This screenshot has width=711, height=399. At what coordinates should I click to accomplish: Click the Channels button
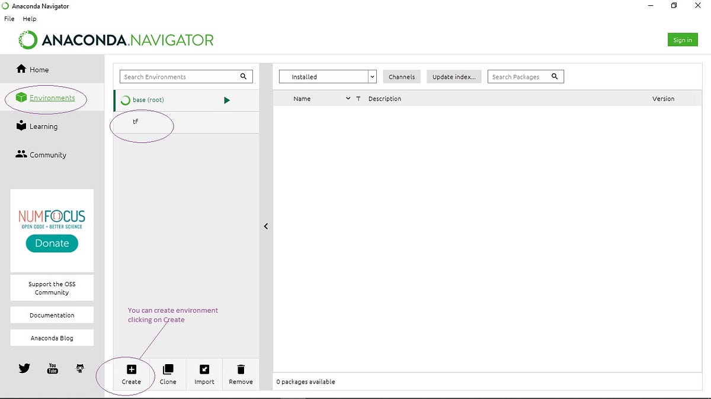pos(402,77)
